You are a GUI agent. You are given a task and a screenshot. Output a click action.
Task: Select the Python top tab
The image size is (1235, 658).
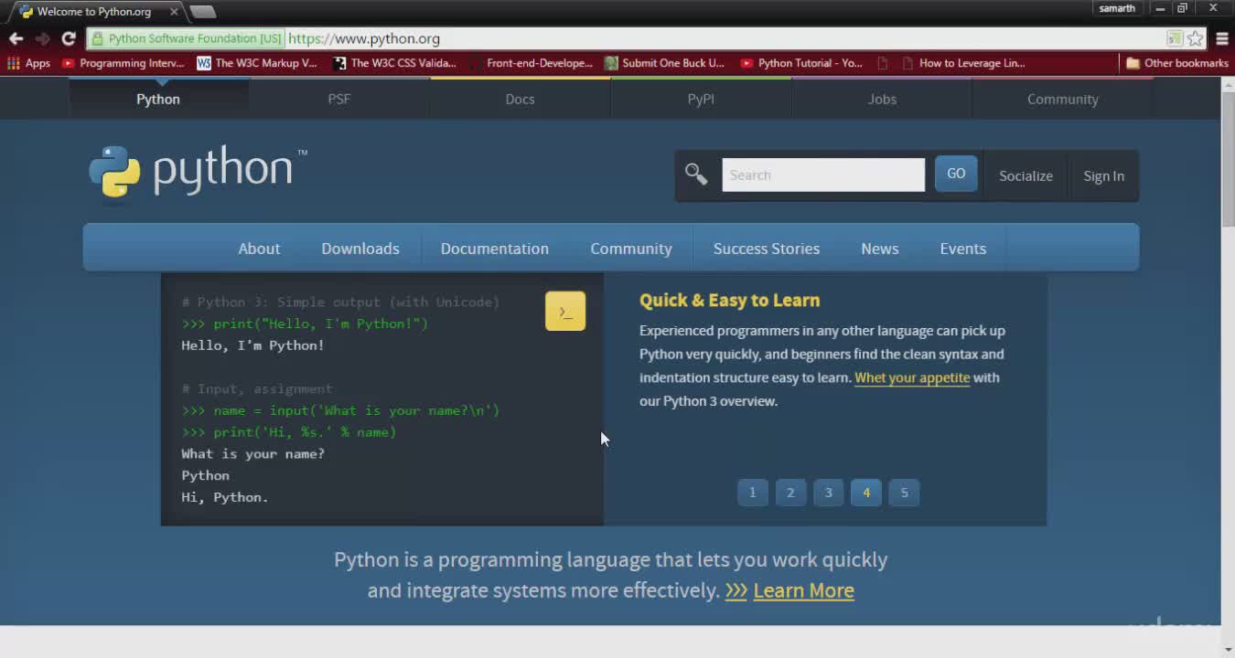pos(158,99)
